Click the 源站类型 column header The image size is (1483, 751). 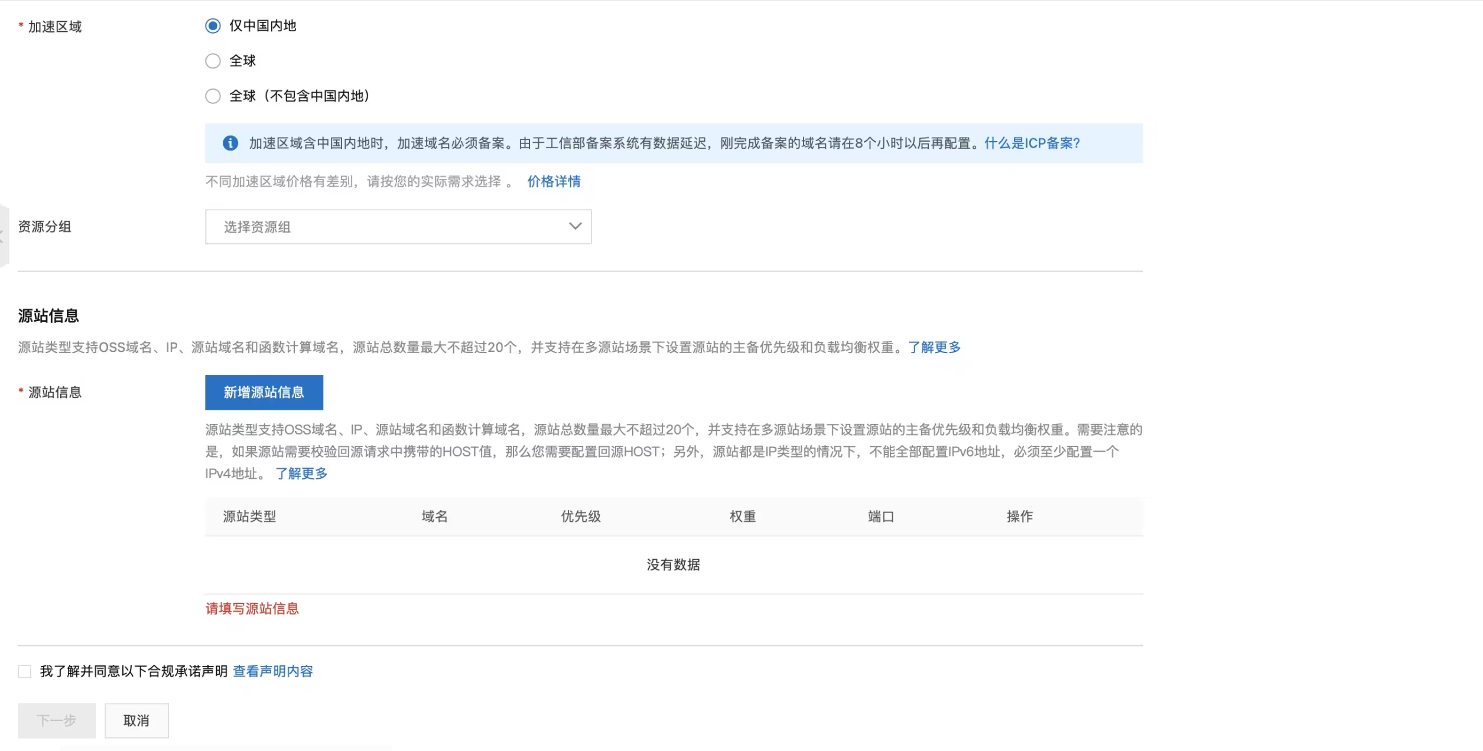click(x=249, y=517)
